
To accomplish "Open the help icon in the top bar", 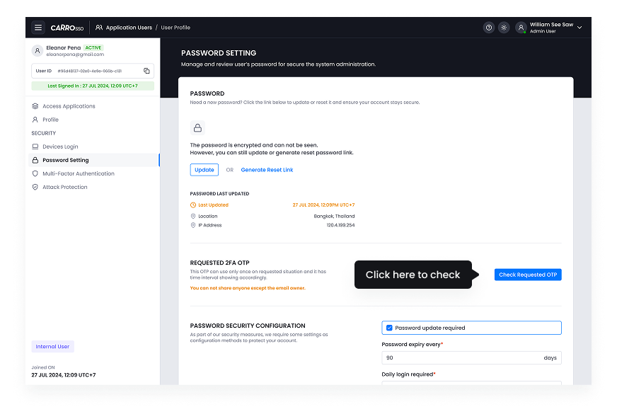I will [x=488, y=27].
